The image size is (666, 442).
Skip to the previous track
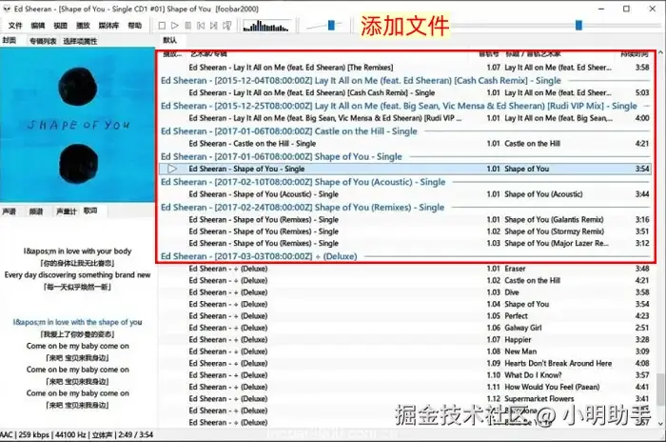point(201,26)
